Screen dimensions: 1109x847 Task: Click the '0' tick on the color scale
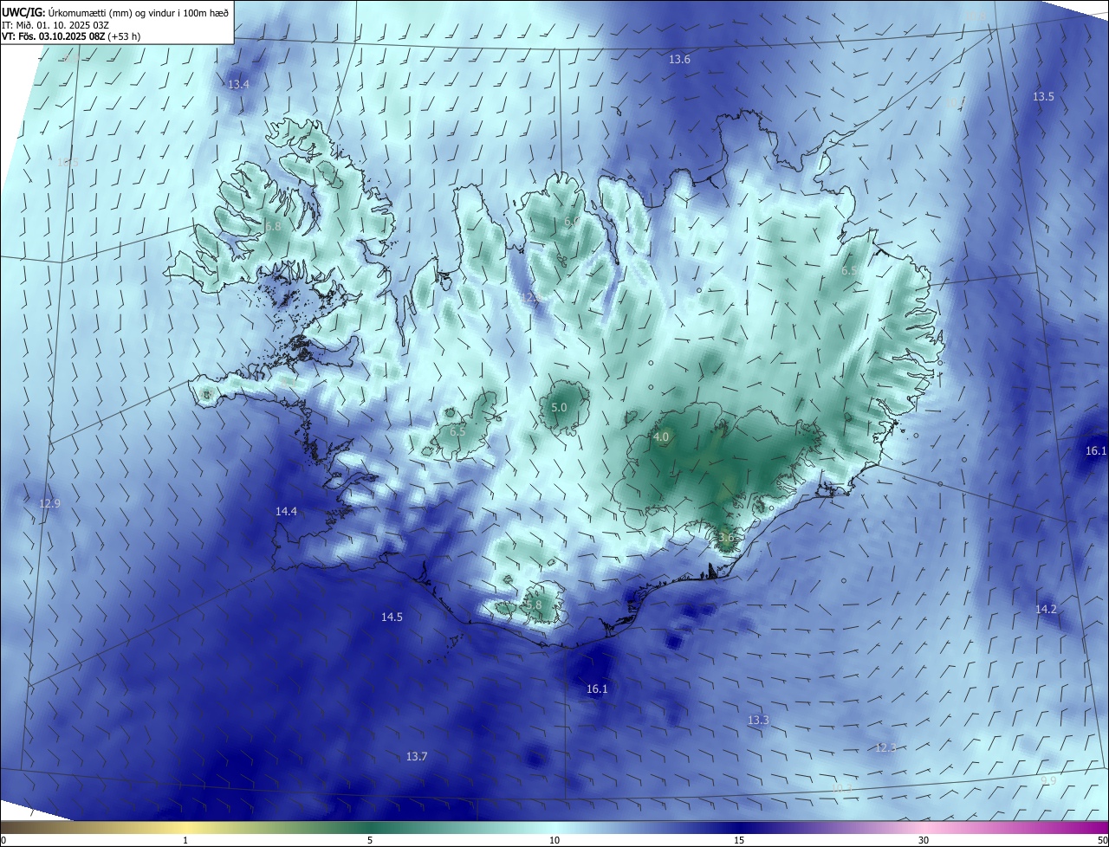click(x=3, y=840)
